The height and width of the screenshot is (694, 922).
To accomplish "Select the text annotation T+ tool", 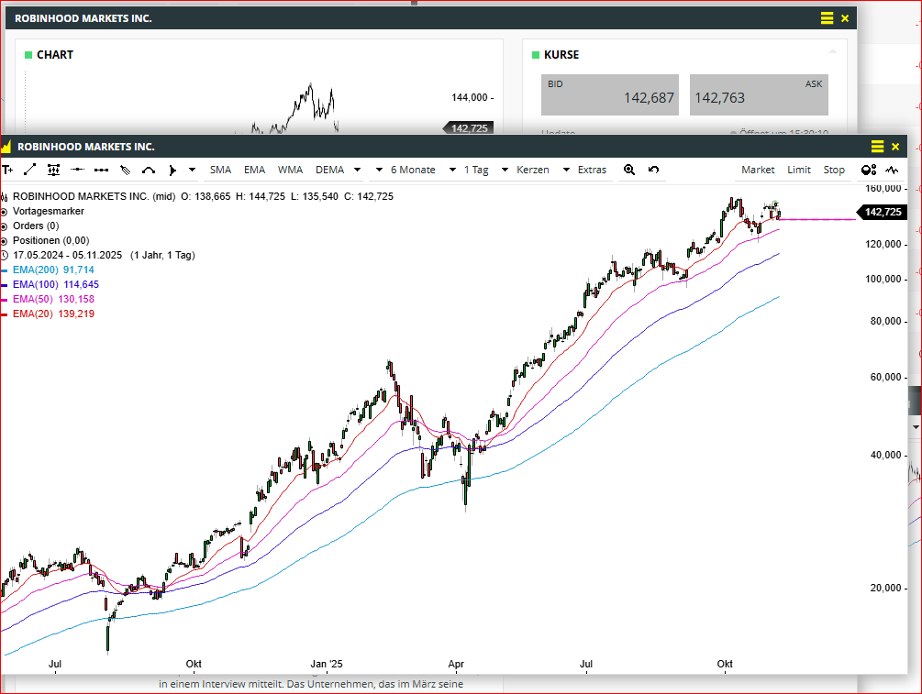I will pos(7,170).
